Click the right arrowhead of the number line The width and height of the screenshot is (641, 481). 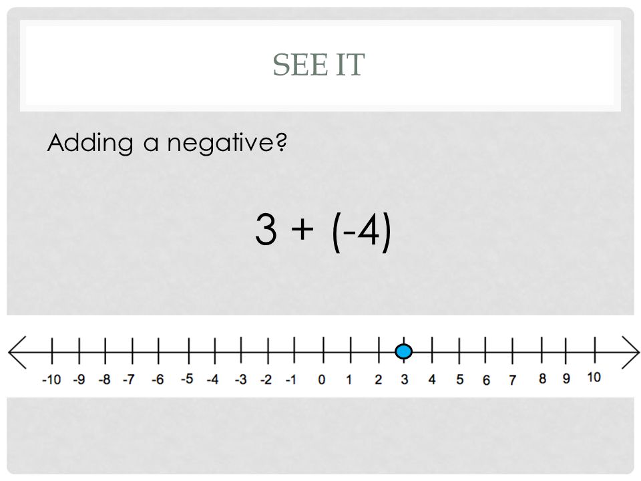coord(630,352)
